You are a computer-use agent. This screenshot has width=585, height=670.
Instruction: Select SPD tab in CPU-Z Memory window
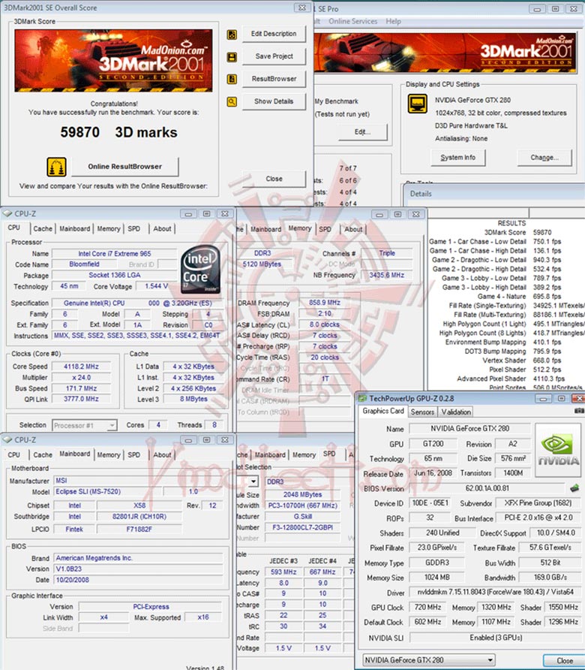click(325, 229)
